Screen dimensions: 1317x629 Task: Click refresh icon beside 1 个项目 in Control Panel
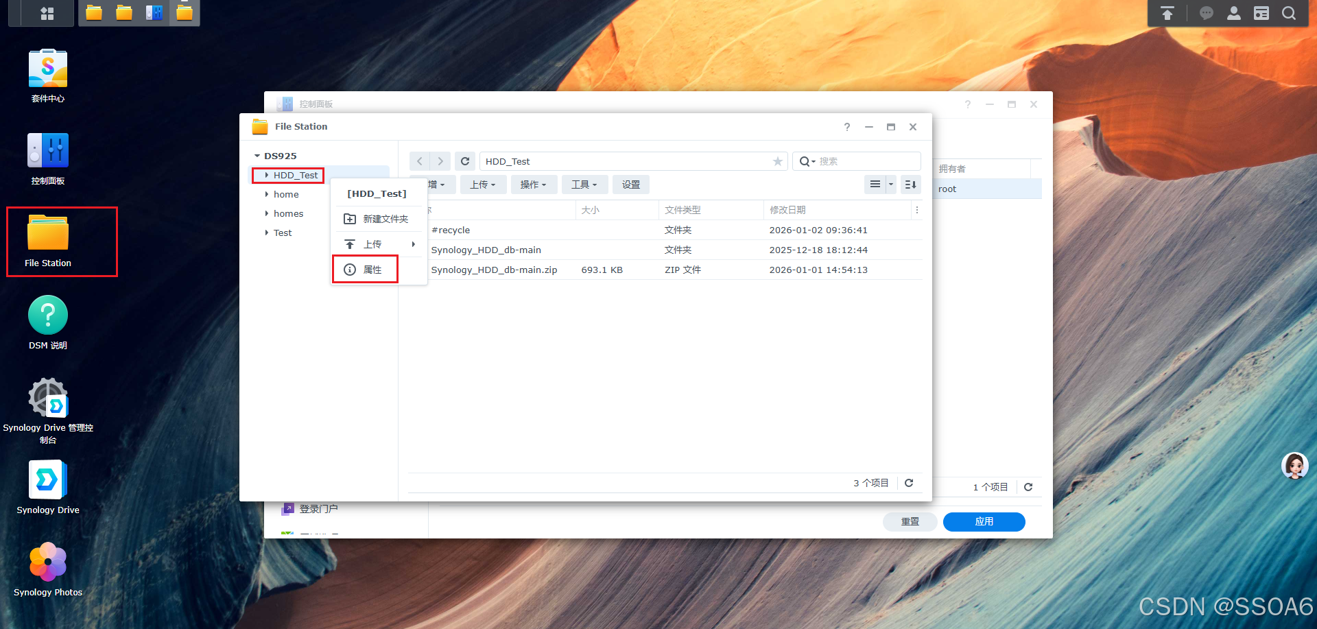(x=1028, y=487)
